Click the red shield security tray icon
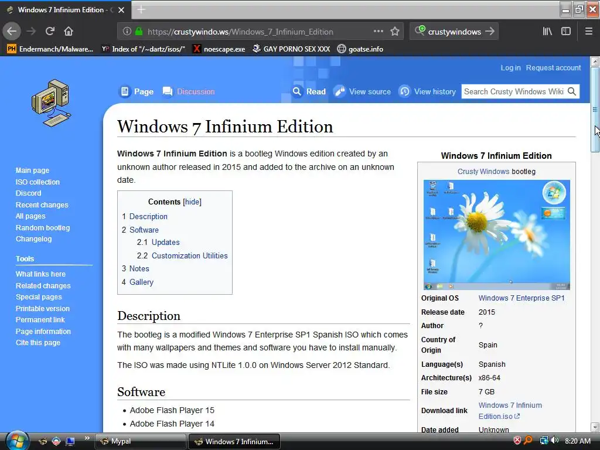This screenshot has height=450, width=600. pos(517,441)
